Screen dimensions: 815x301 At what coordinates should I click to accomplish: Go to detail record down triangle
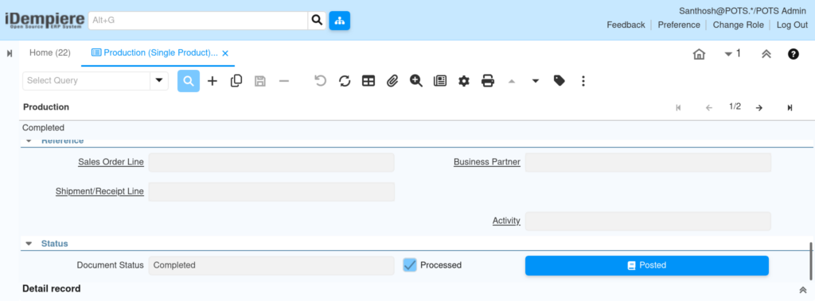point(536,82)
